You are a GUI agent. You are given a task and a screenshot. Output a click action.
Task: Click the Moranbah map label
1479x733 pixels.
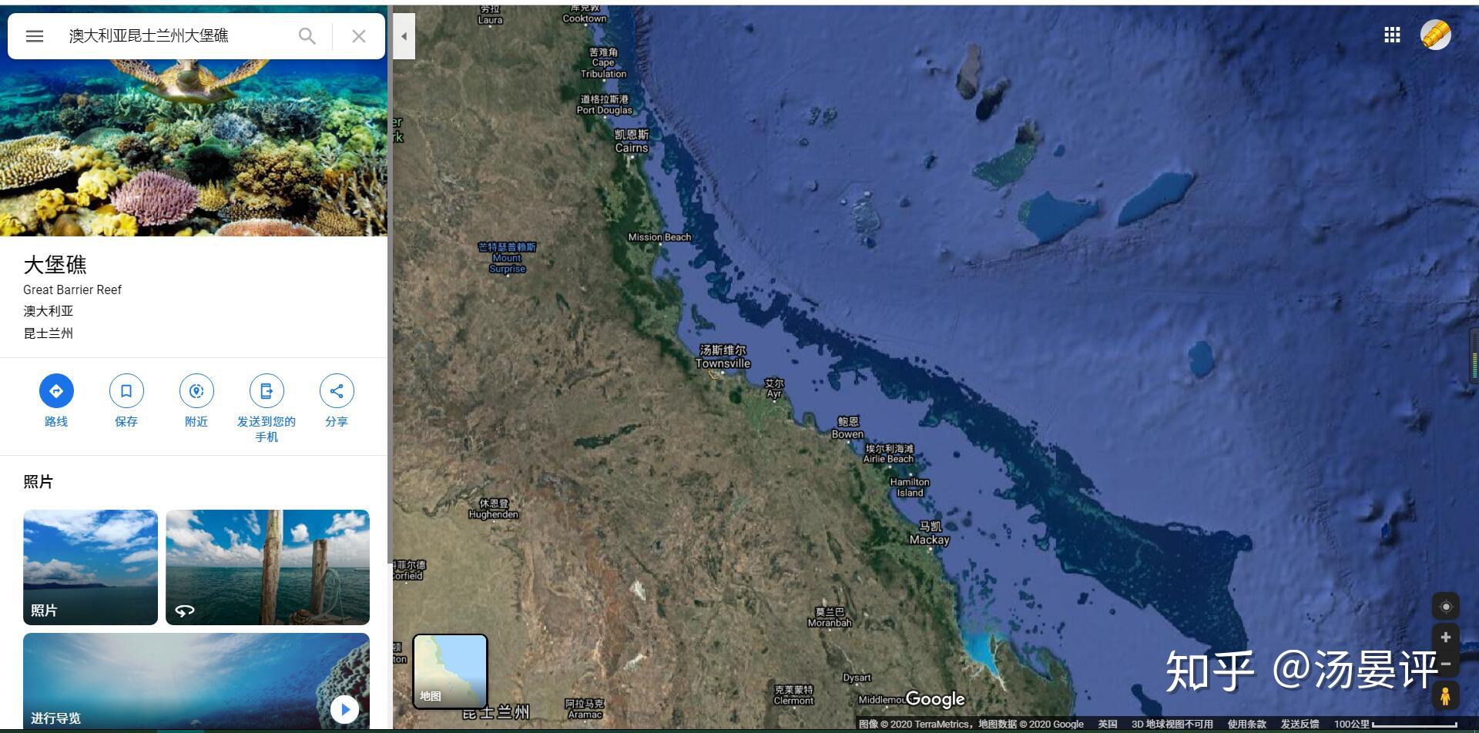[x=830, y=618]
